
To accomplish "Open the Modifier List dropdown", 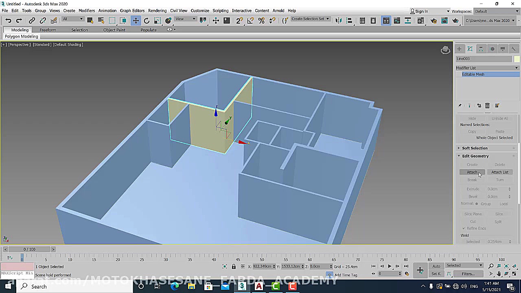I will 487,68.
